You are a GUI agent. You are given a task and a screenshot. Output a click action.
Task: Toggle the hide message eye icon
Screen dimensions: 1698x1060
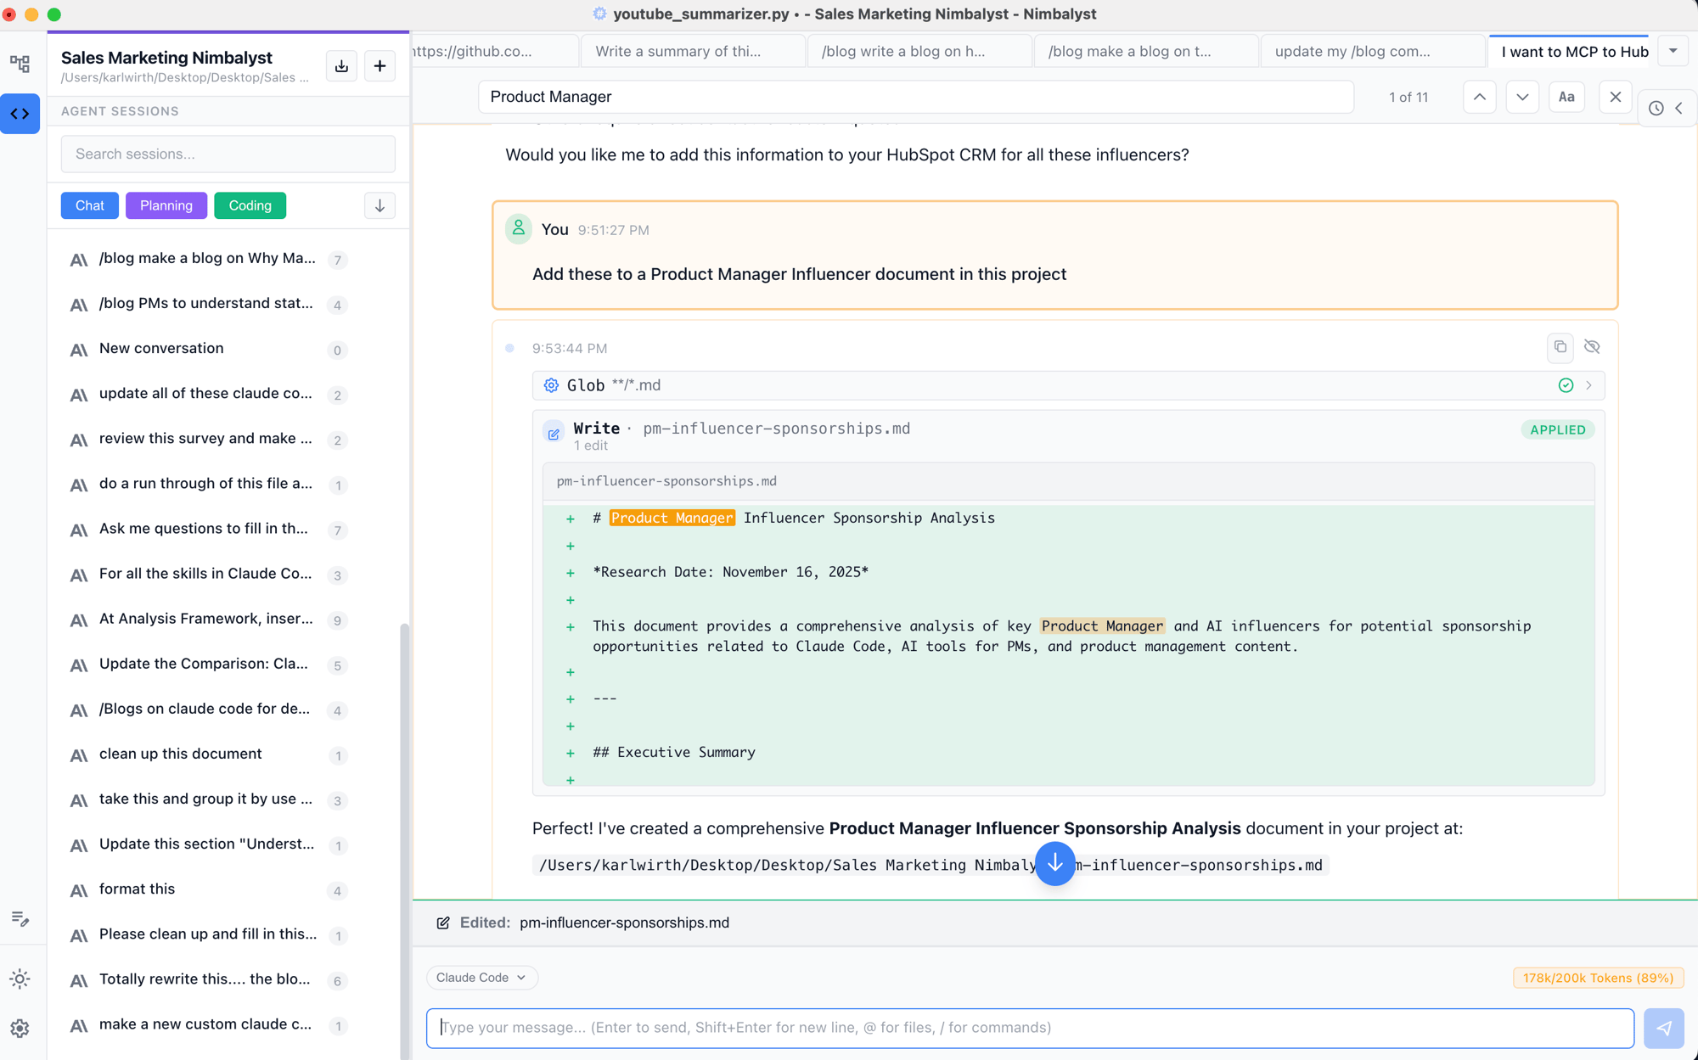pos(1592,346)
